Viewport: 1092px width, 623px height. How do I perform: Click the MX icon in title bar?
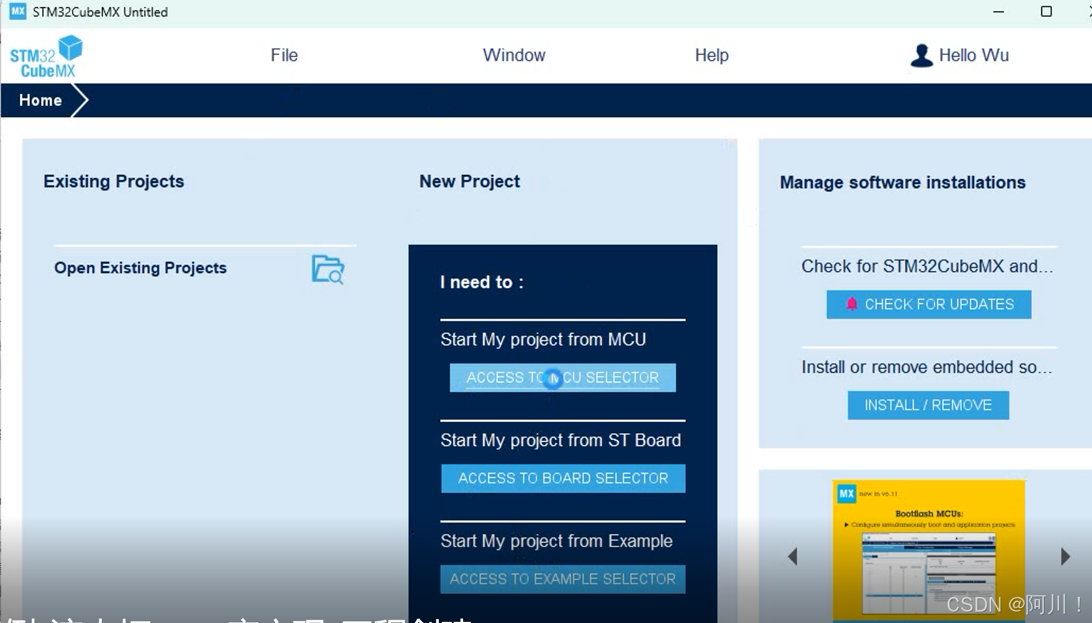point(18,11)
